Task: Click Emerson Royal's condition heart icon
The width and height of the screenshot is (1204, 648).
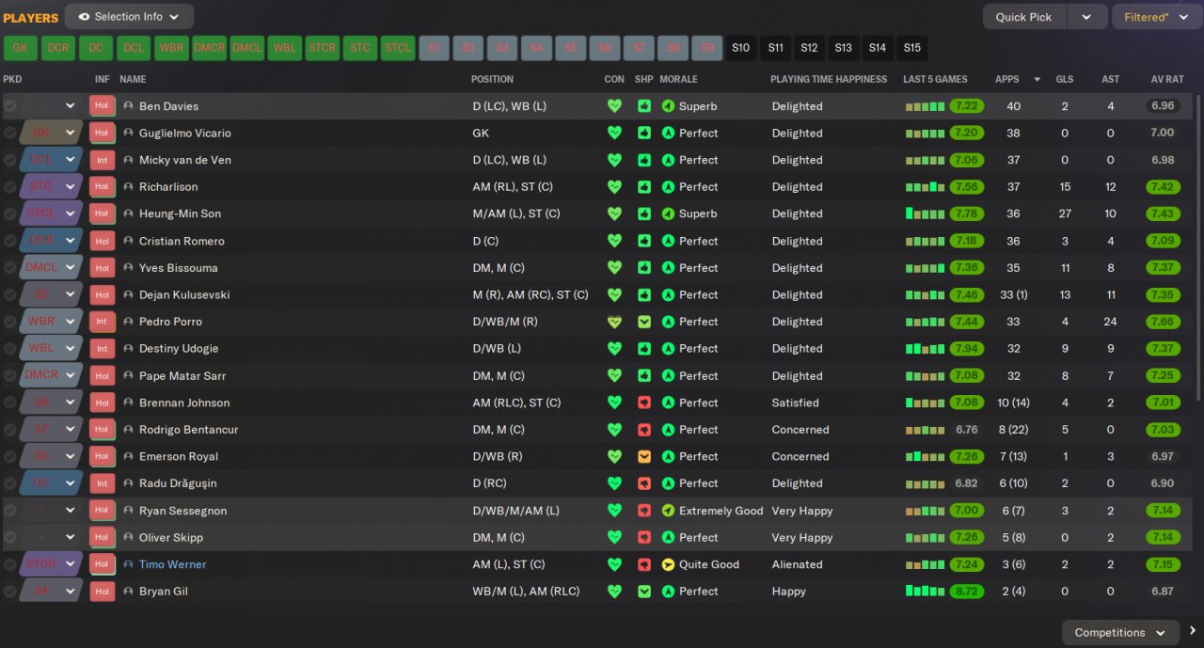Action: click(614, 456)
